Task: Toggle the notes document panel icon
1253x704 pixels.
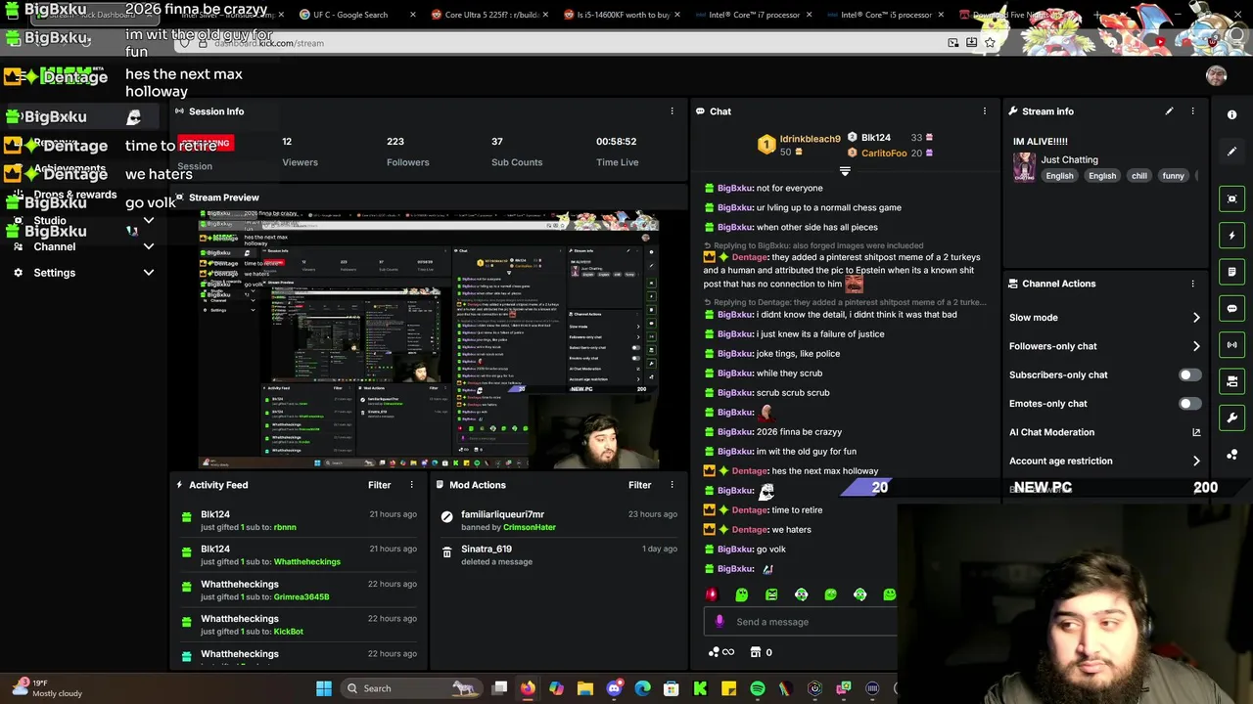Action: coord(1231,272)
